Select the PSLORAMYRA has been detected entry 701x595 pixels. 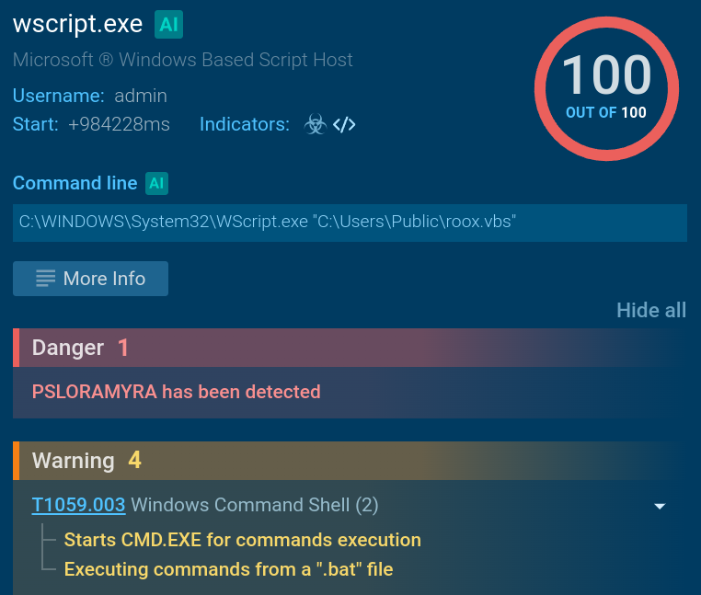(x=176, y=392)
